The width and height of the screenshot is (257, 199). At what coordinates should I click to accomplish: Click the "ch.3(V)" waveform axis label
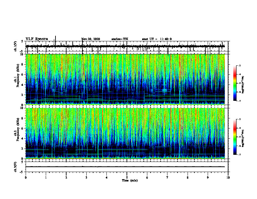point(16,167)
